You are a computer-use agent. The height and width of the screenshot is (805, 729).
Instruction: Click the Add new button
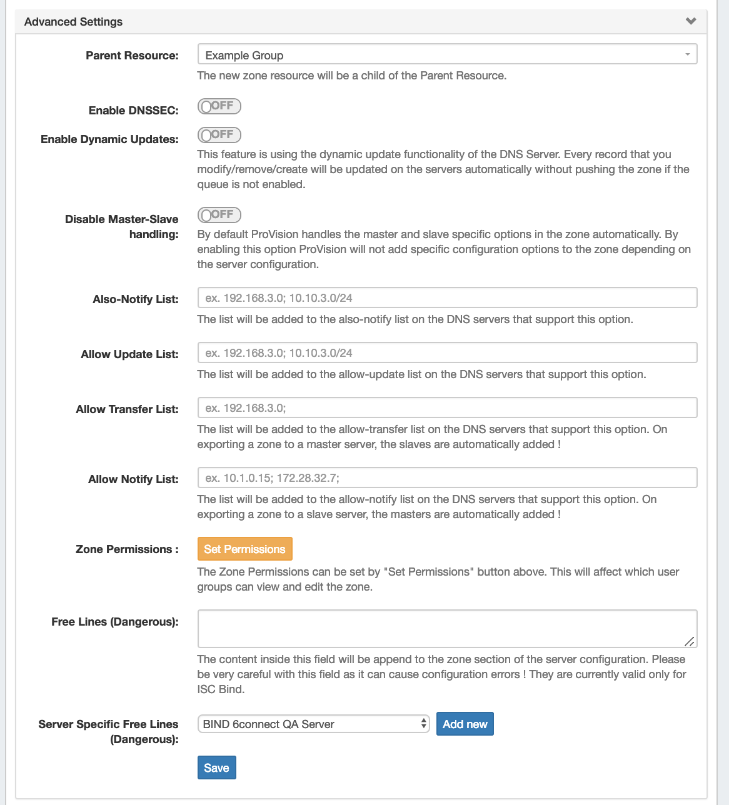[465, 724]
